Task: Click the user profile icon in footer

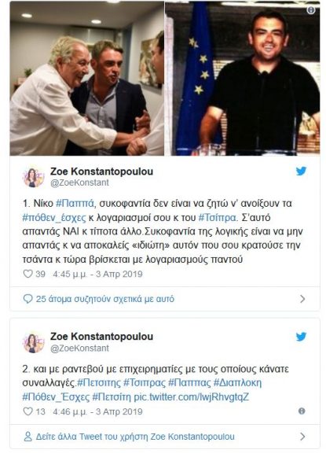Action: (27, 437)
